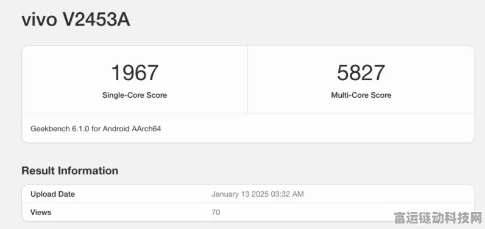Click the Views row label
Image resolution: width=485 pixels, height=229 pixels.
(x=41, y=213)
